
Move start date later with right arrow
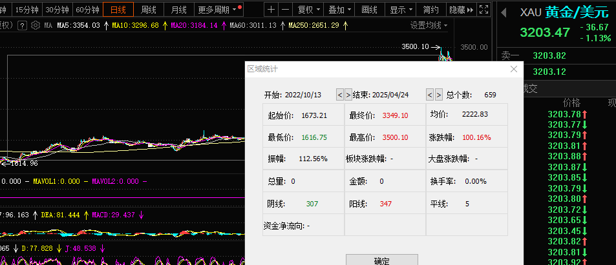pyautogui.click(x=348, y=95)
